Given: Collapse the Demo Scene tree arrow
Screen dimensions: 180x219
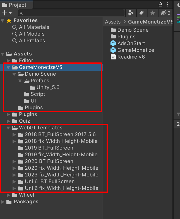Looking at the screenshot, I should point(14,74).
